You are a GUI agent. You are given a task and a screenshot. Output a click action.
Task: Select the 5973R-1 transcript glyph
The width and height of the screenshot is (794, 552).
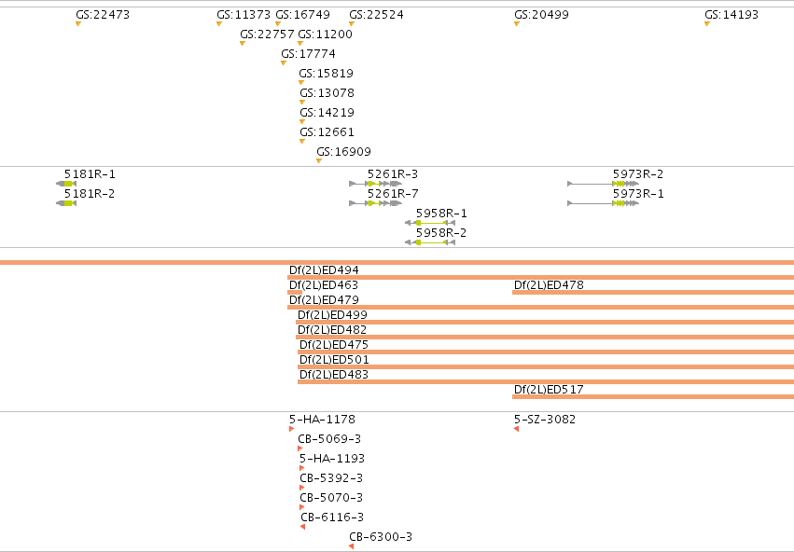pyautogui.click(x=603, y=203)
